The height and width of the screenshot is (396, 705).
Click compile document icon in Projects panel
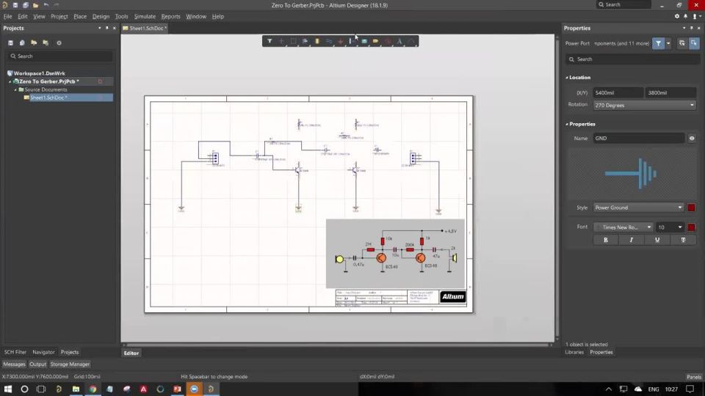22,43
